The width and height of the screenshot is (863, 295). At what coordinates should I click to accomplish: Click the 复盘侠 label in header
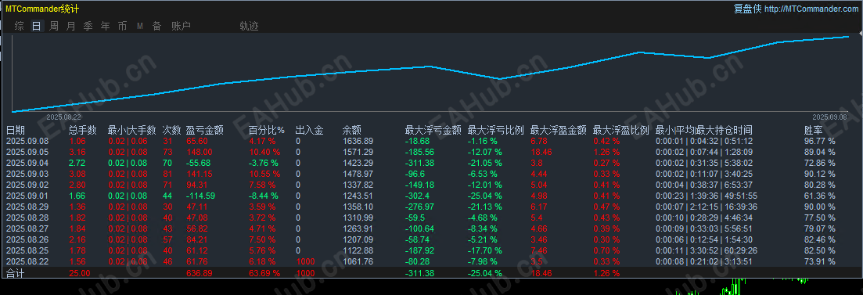(747, 9)
